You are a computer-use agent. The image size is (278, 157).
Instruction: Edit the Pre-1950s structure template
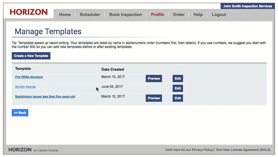[x=178, y=78]
